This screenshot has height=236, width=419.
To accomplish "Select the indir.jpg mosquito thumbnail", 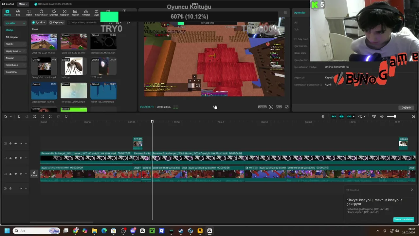I will (x=74, y=67).
